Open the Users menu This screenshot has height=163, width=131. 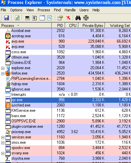(x=84, y=10)
